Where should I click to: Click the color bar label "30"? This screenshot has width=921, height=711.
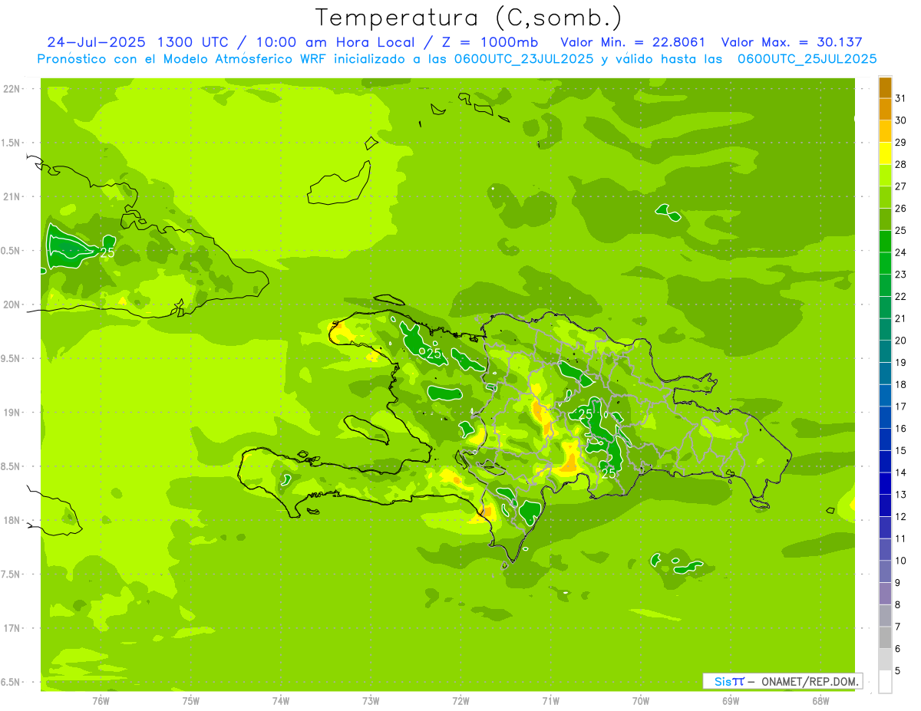(901, 120)
